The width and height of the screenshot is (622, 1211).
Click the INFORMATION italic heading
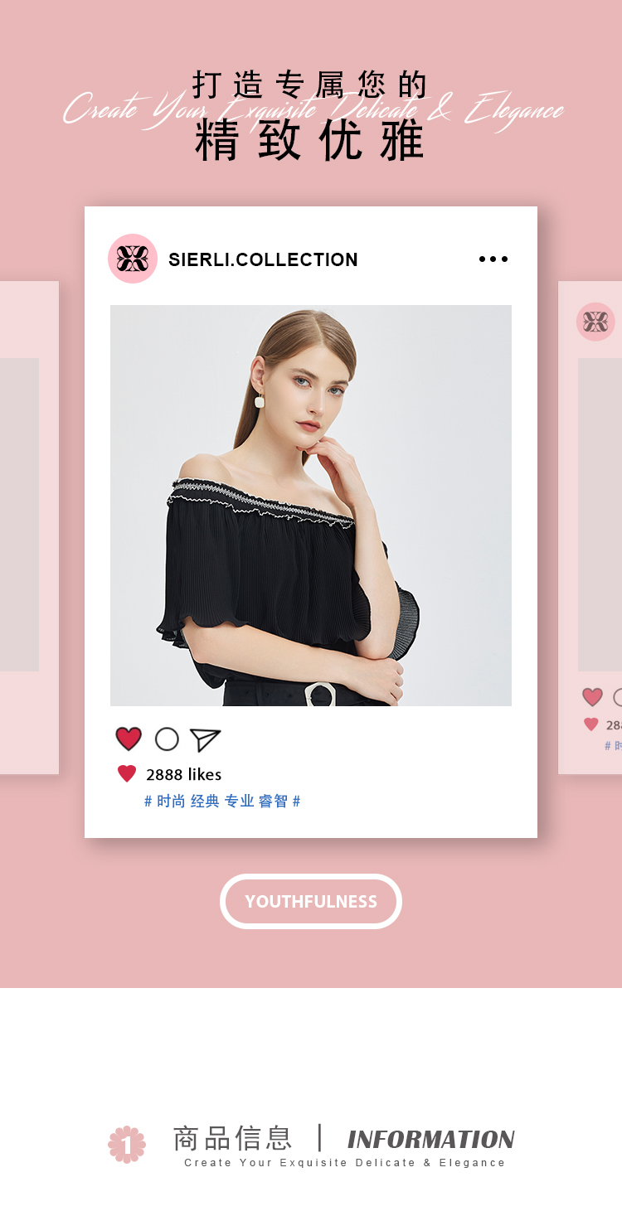pyautogui.click(x=431, y=1140)
